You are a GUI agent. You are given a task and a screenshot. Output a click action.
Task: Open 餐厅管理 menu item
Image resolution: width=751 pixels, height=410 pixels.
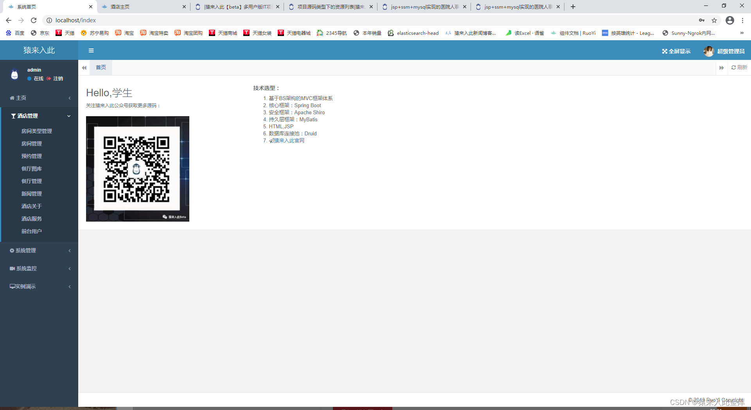coord(32,181)
